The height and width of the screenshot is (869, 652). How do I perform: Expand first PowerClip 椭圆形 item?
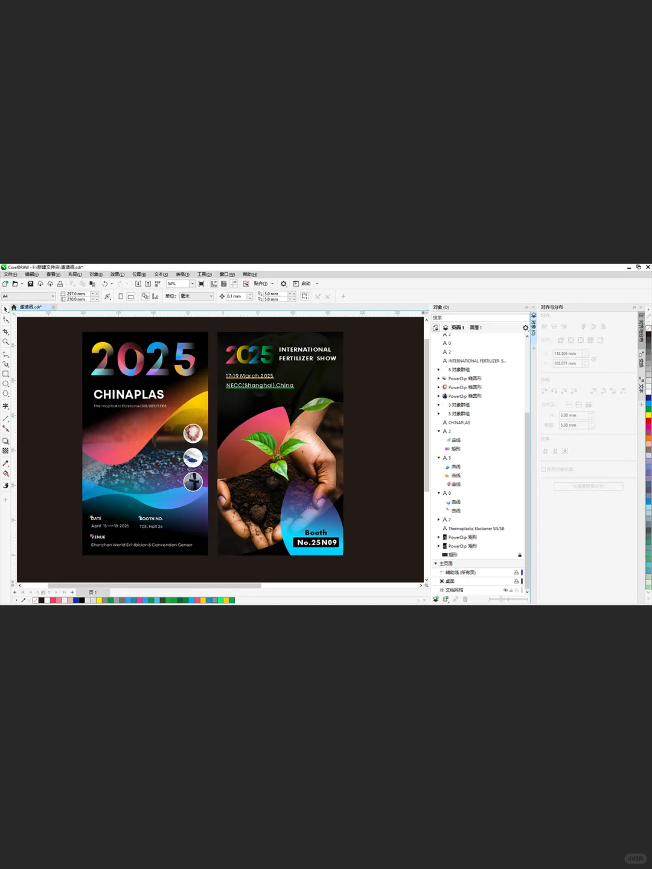(438, 378)
